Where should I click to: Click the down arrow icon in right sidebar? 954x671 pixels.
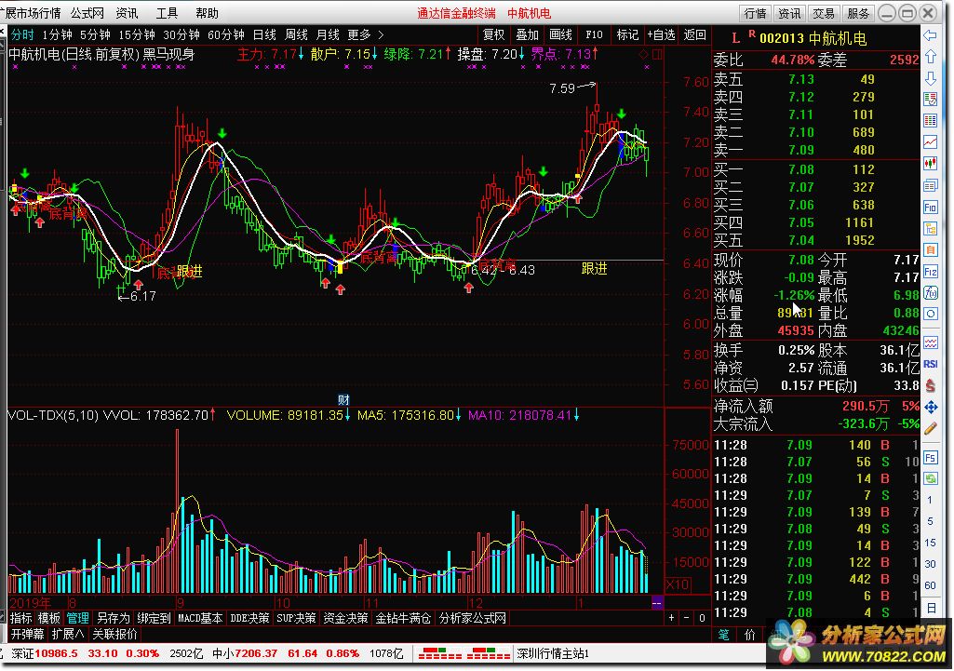click(x=931, y=78)
